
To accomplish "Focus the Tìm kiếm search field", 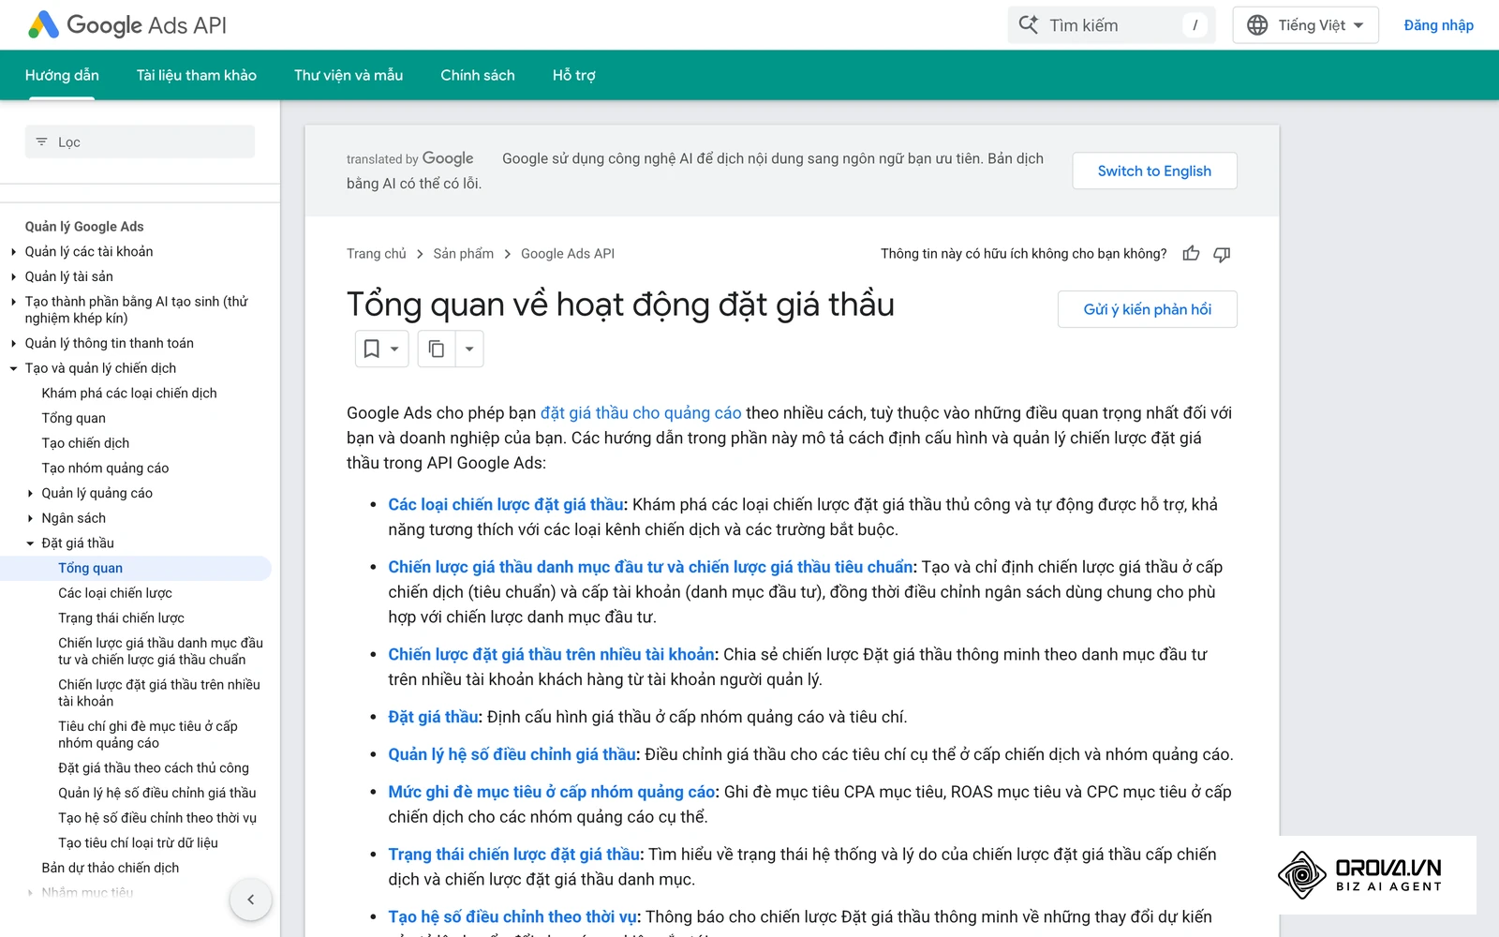I will 1111,25.
